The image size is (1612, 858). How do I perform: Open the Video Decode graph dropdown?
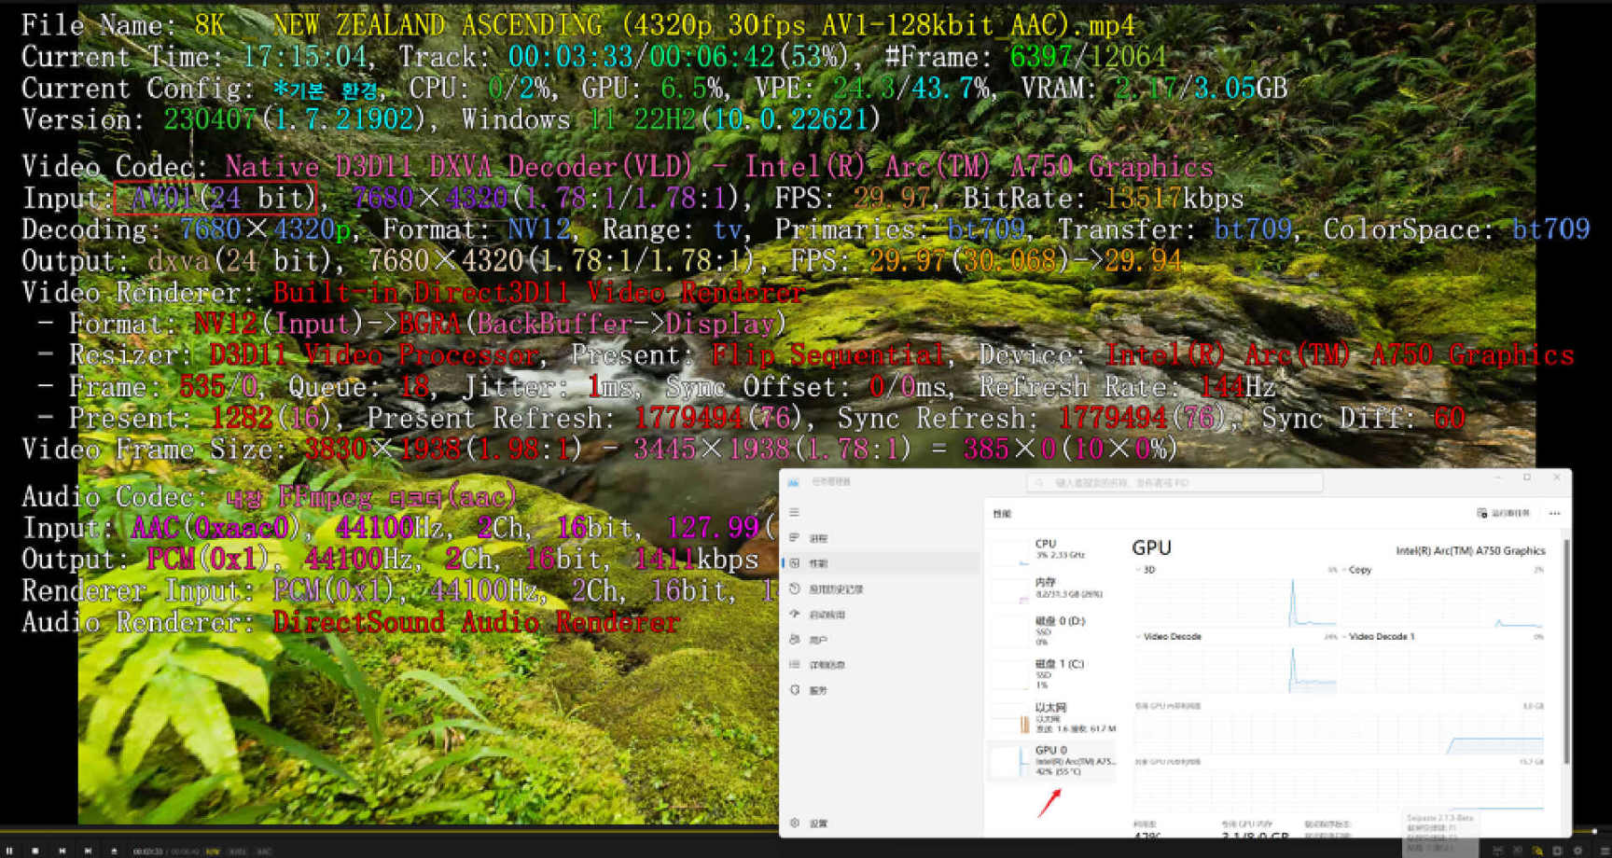[x=1169, y=637]
